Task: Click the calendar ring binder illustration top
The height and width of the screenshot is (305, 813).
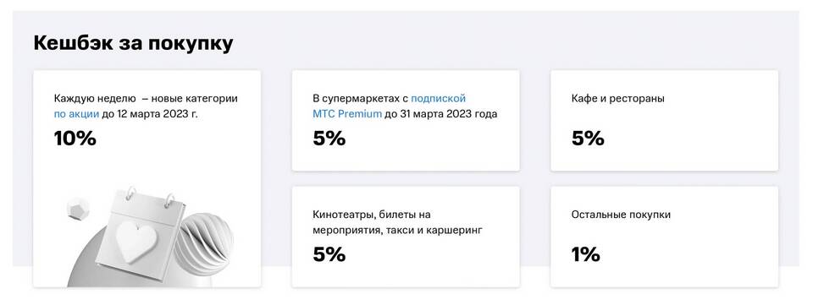Action: pos(149,198)
